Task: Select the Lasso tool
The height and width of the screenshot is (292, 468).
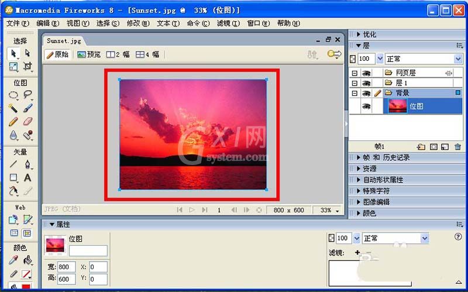Action: point(27,94)
